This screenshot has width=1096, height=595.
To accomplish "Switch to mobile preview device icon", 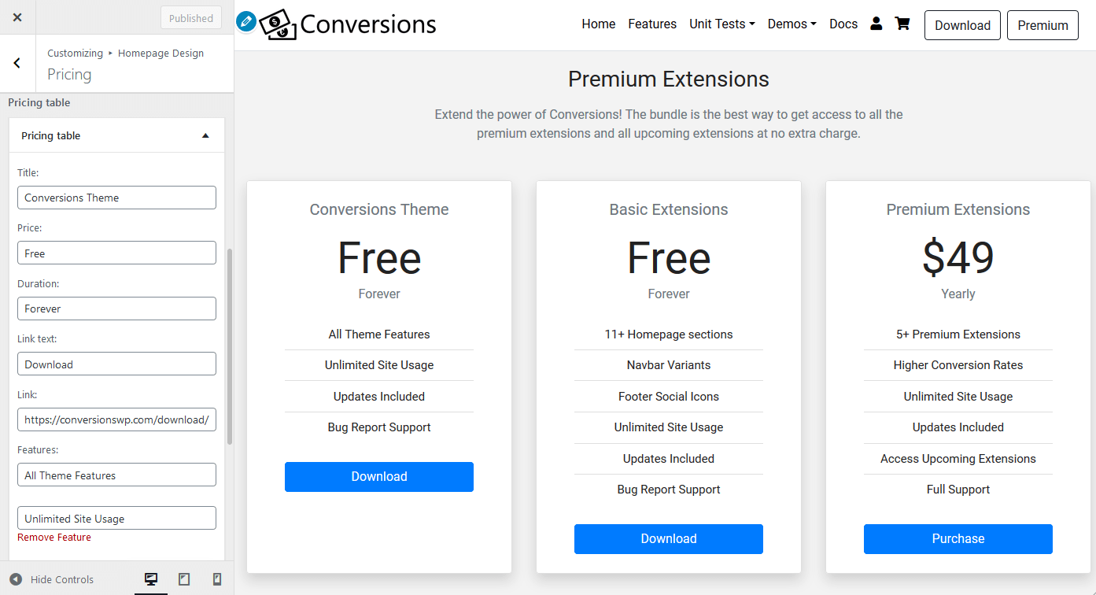I will pyautogui.click(x=217, y=579).
